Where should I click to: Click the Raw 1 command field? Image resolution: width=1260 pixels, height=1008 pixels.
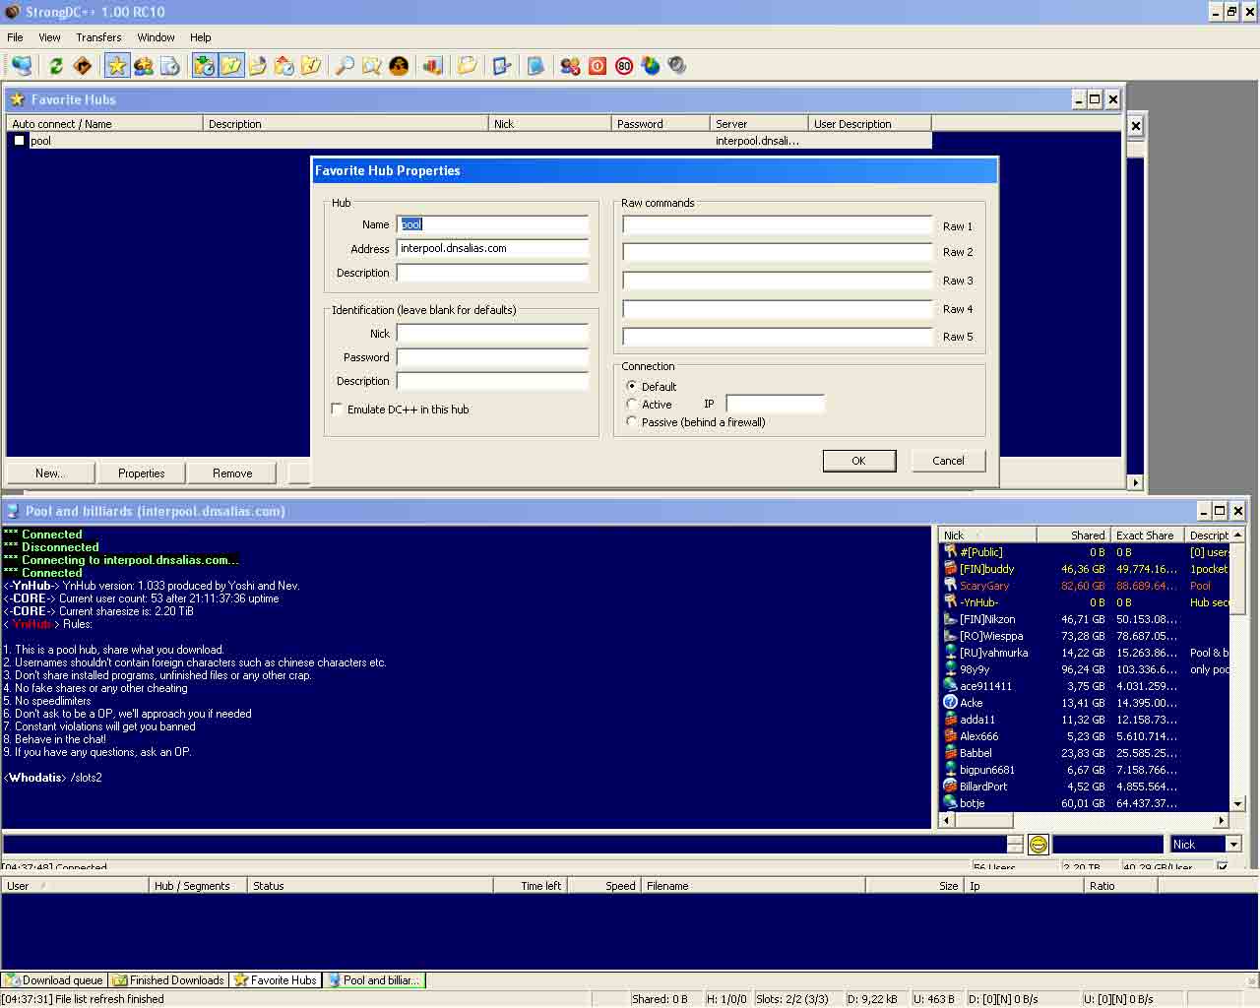click(777, 225)
